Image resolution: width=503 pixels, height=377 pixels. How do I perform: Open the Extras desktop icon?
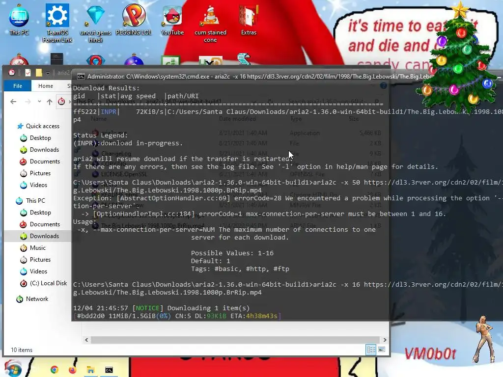[249, 19]
